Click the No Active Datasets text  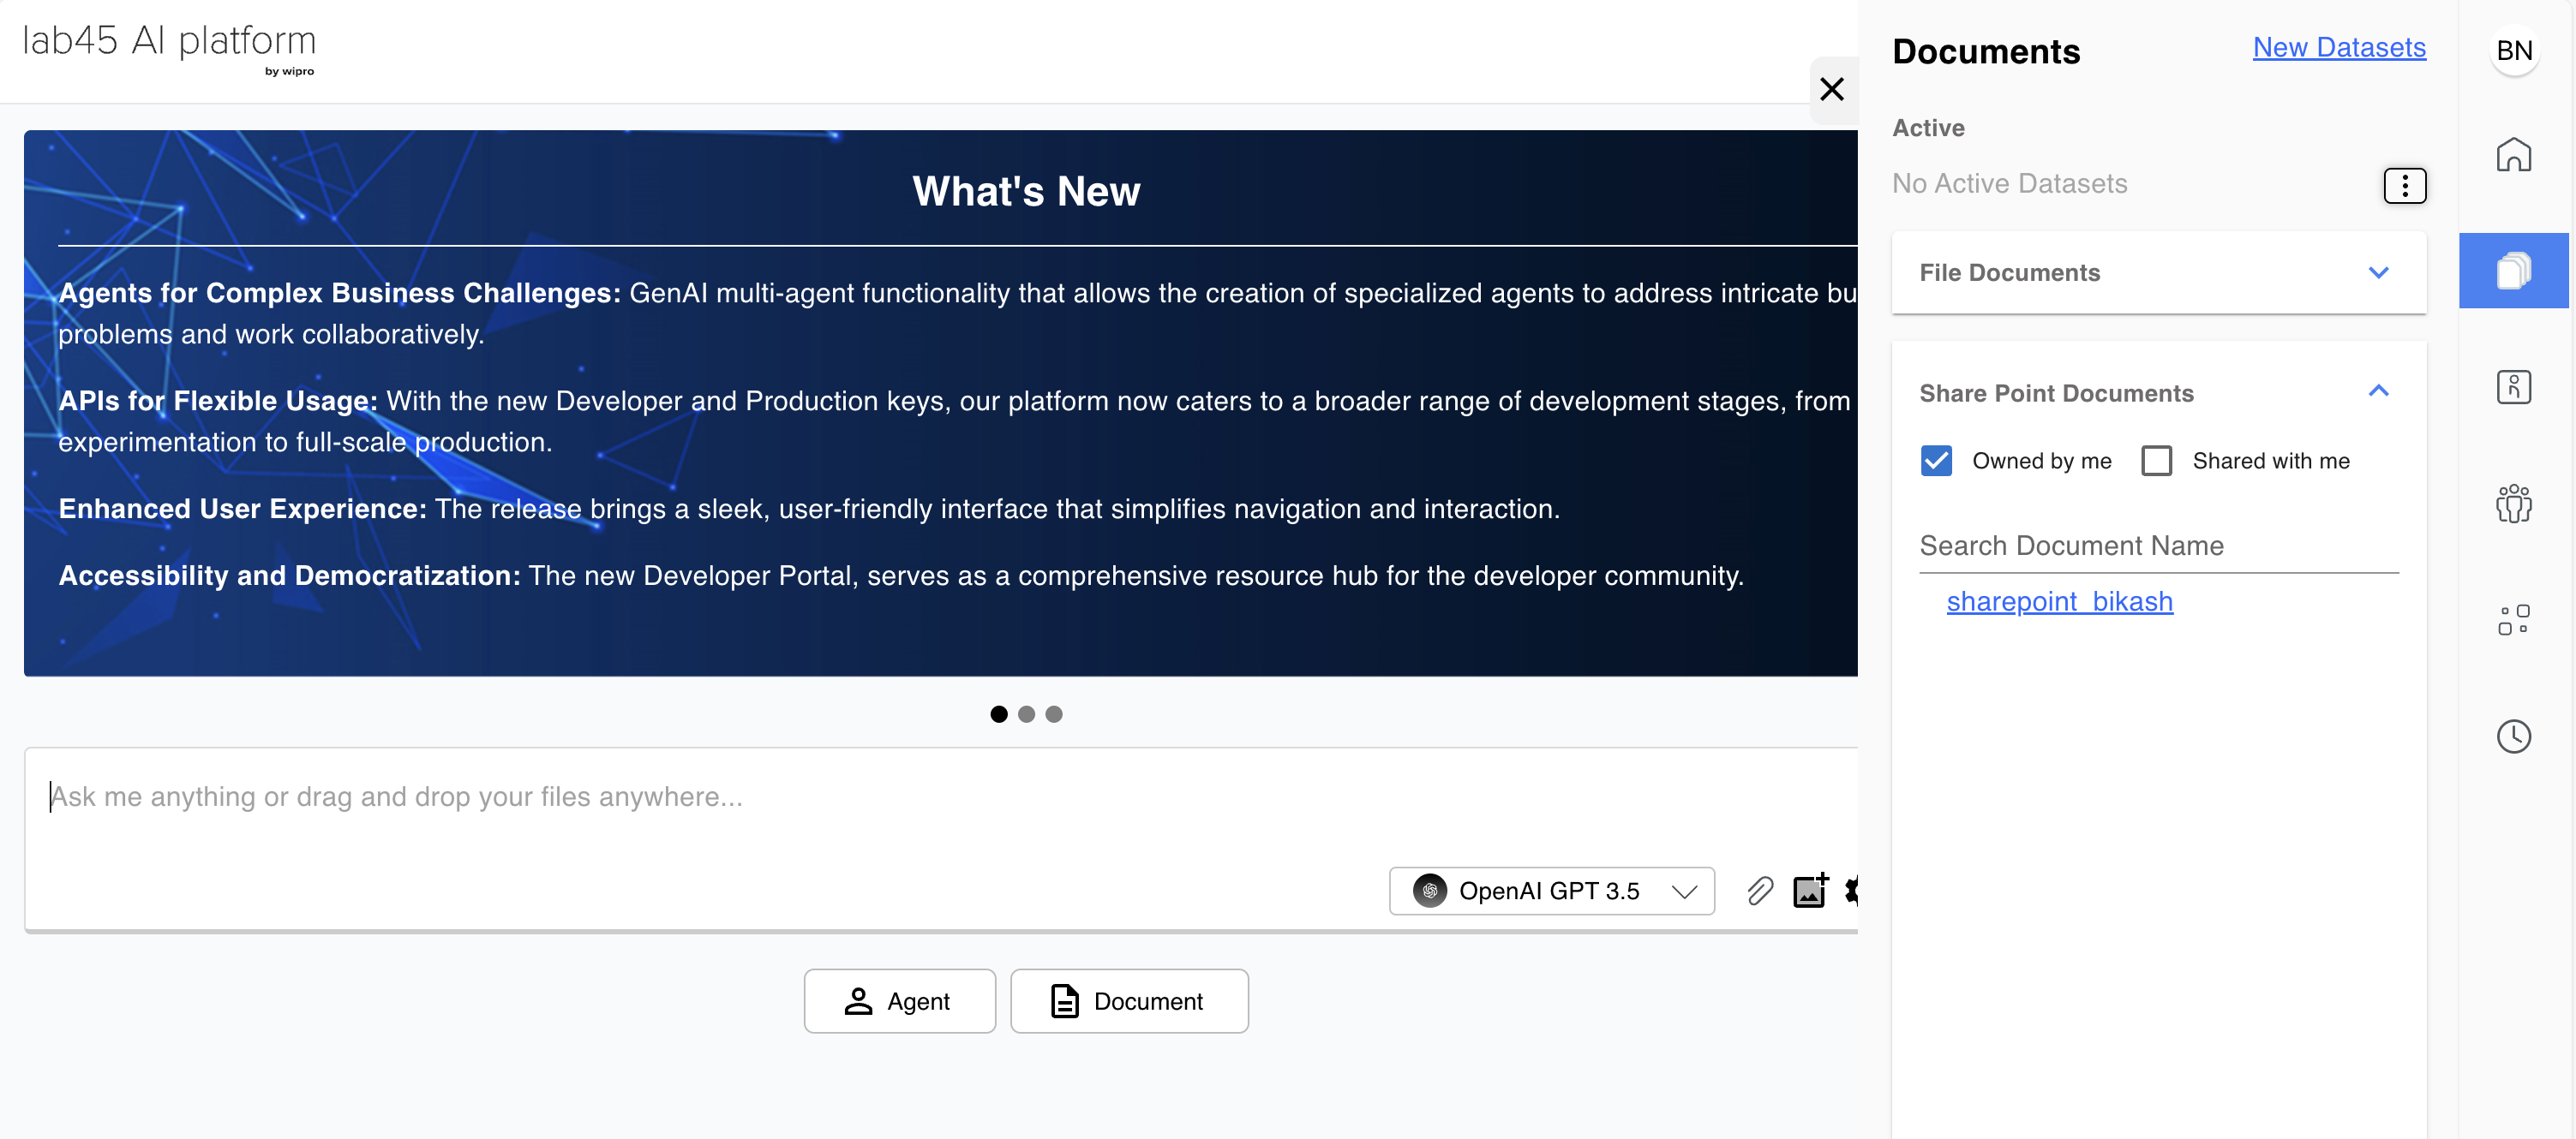pyautogui.click(x=2009, y=184)
